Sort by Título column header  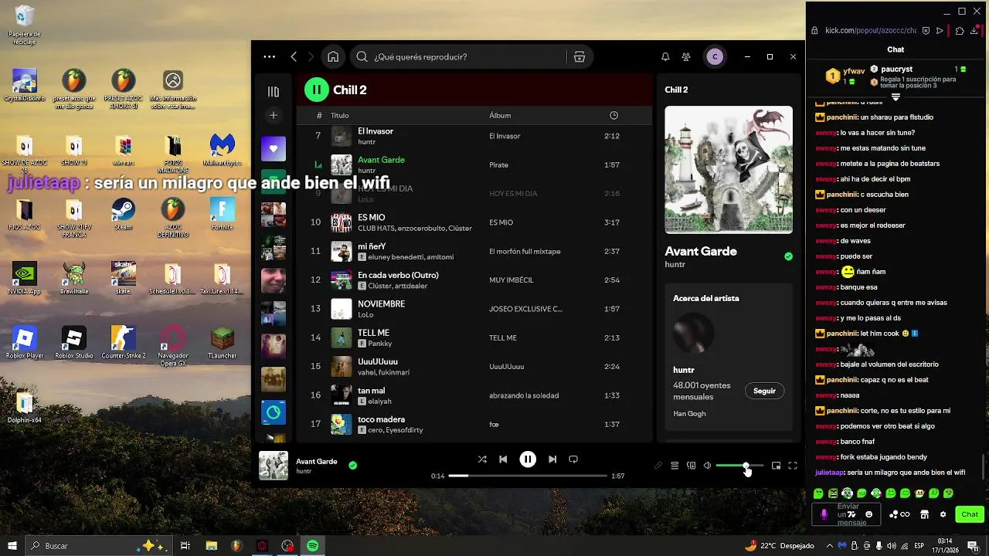(x=340, y=115)
